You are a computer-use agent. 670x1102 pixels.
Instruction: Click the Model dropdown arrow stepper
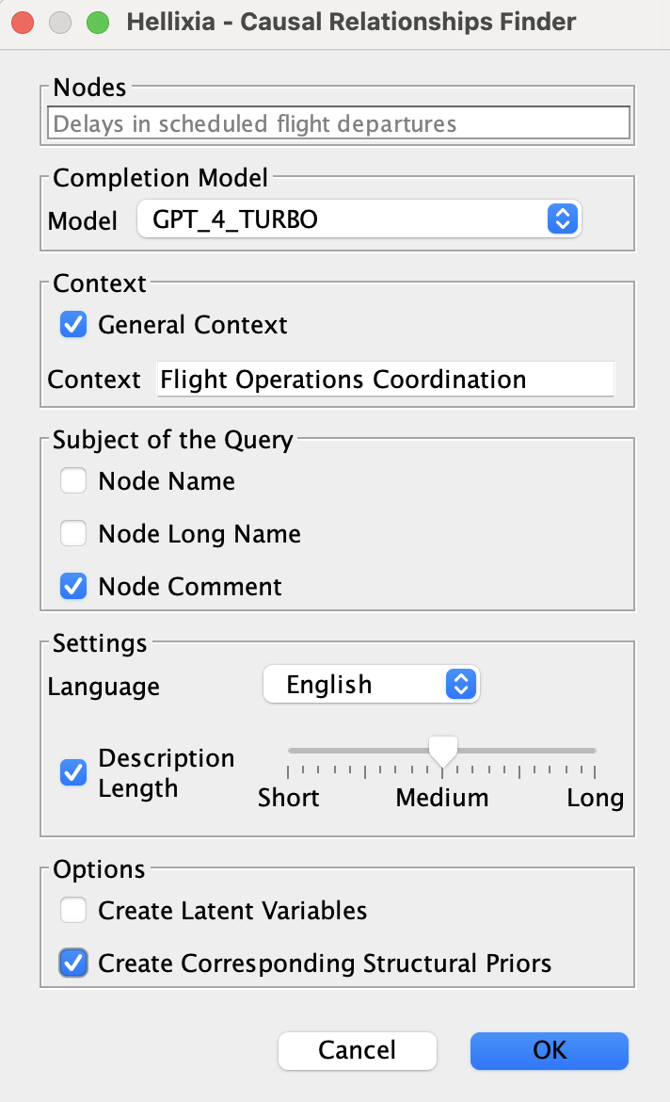click(x=562, y=220)
